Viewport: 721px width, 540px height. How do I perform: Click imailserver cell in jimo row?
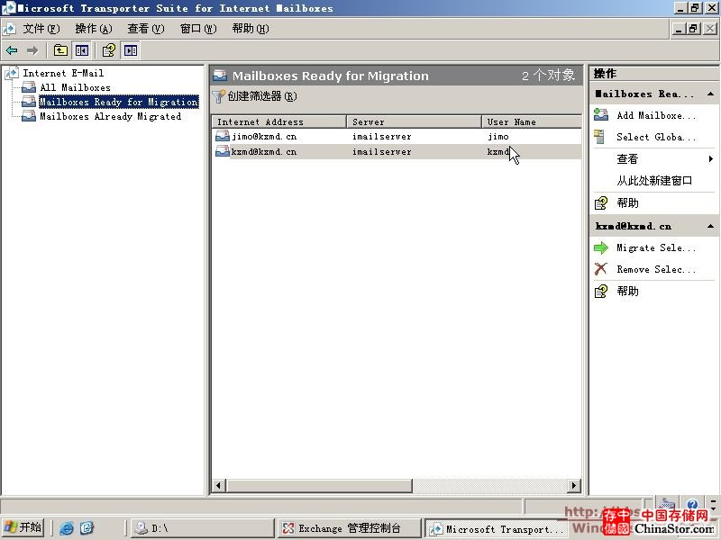coord(381,137)
